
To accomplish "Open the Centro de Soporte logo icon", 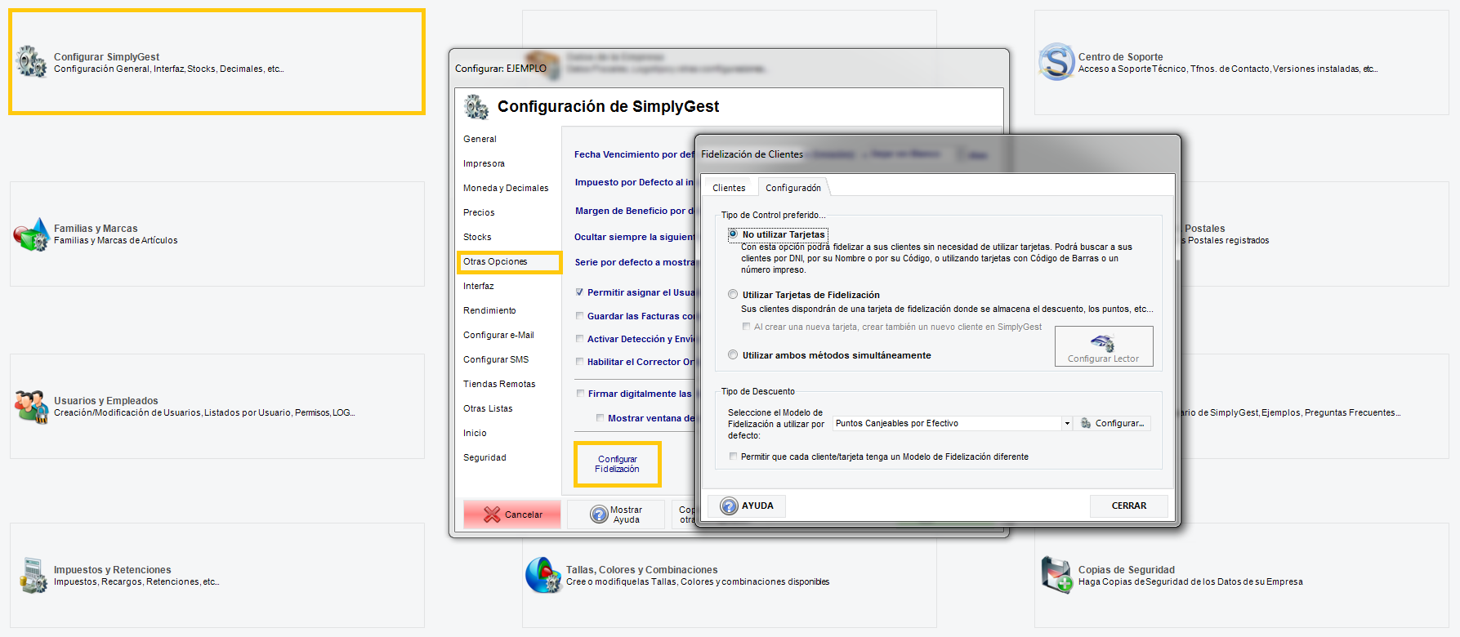I will 1056,62.
